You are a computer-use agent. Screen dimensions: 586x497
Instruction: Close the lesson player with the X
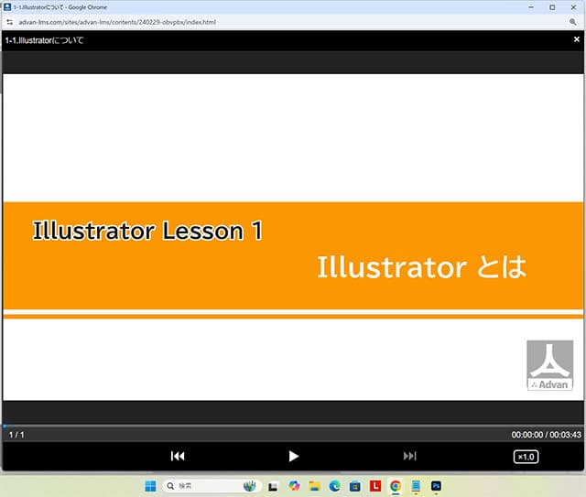tap(576, 39)
